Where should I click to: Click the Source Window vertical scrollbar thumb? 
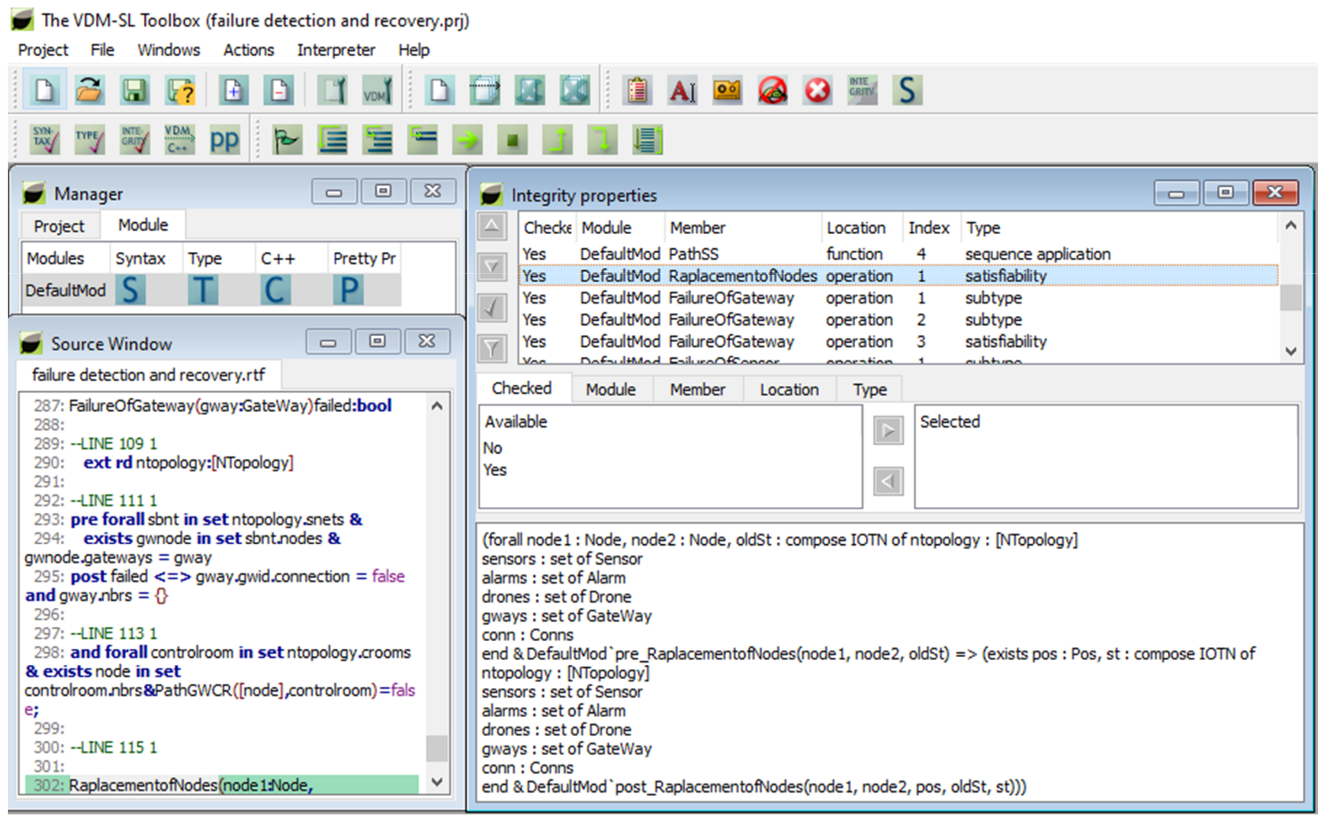(x=436, y=748)
